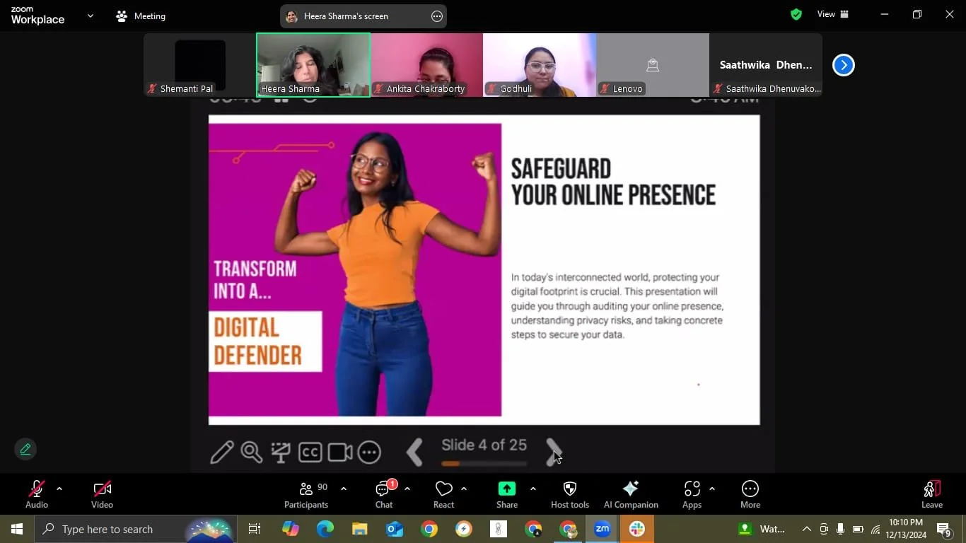Screen dimensions: 966x543
Task: Open the slideshow more options ellipsis
Action: pyautogui.click(x=369, y=452)
